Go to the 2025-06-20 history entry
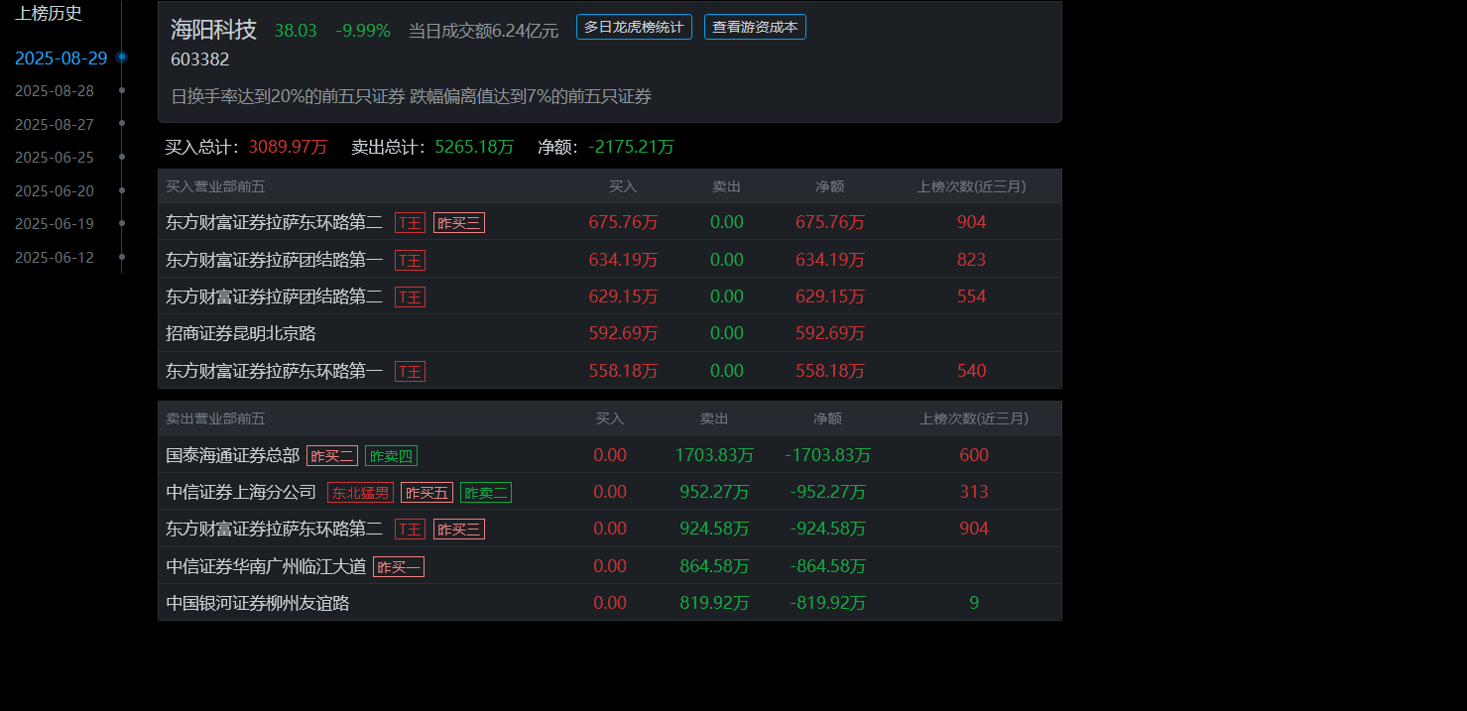The height and width of the screenshot is (711, 1467). tap(55, 190)
